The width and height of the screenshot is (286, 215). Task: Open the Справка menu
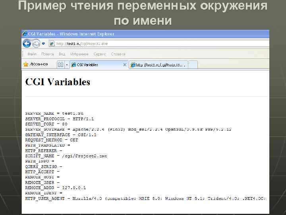click(118, 54)
